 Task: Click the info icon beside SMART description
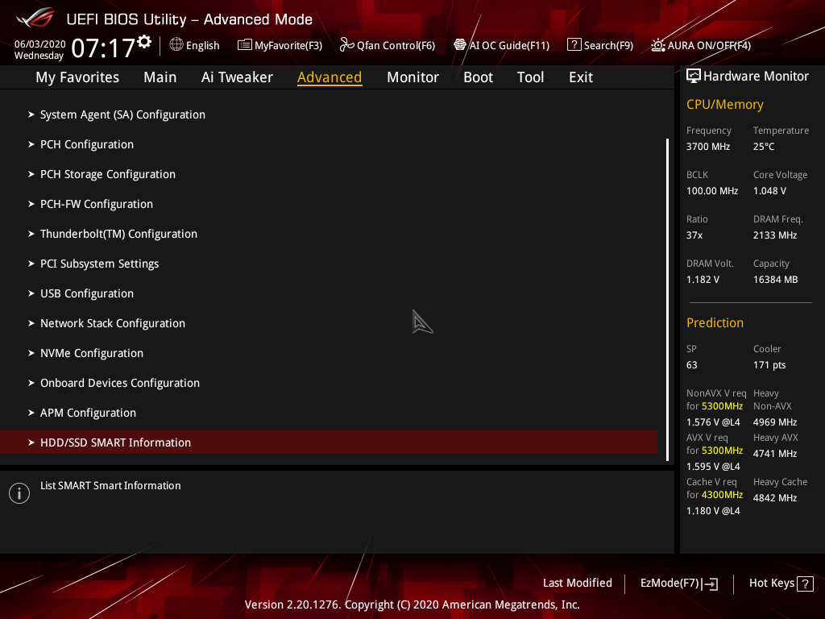(x=19, y=492)
